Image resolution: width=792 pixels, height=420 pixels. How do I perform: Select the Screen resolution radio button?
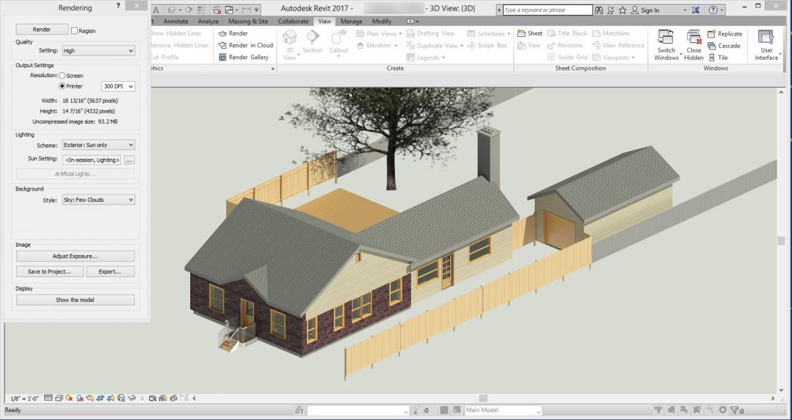[x=63, y=76]
